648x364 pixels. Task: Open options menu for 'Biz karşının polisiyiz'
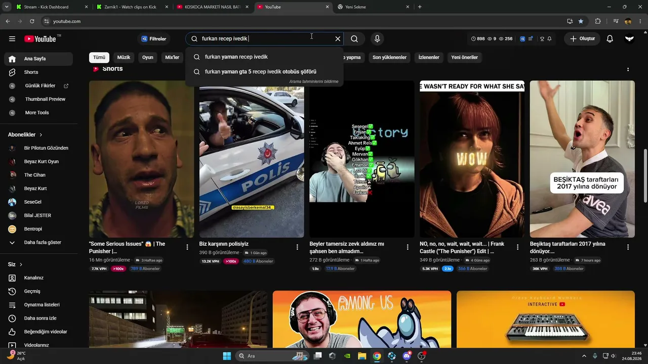coord(298,247)
